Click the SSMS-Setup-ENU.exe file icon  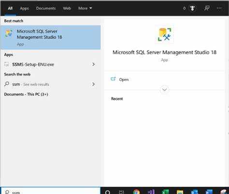tap(6, 64)
